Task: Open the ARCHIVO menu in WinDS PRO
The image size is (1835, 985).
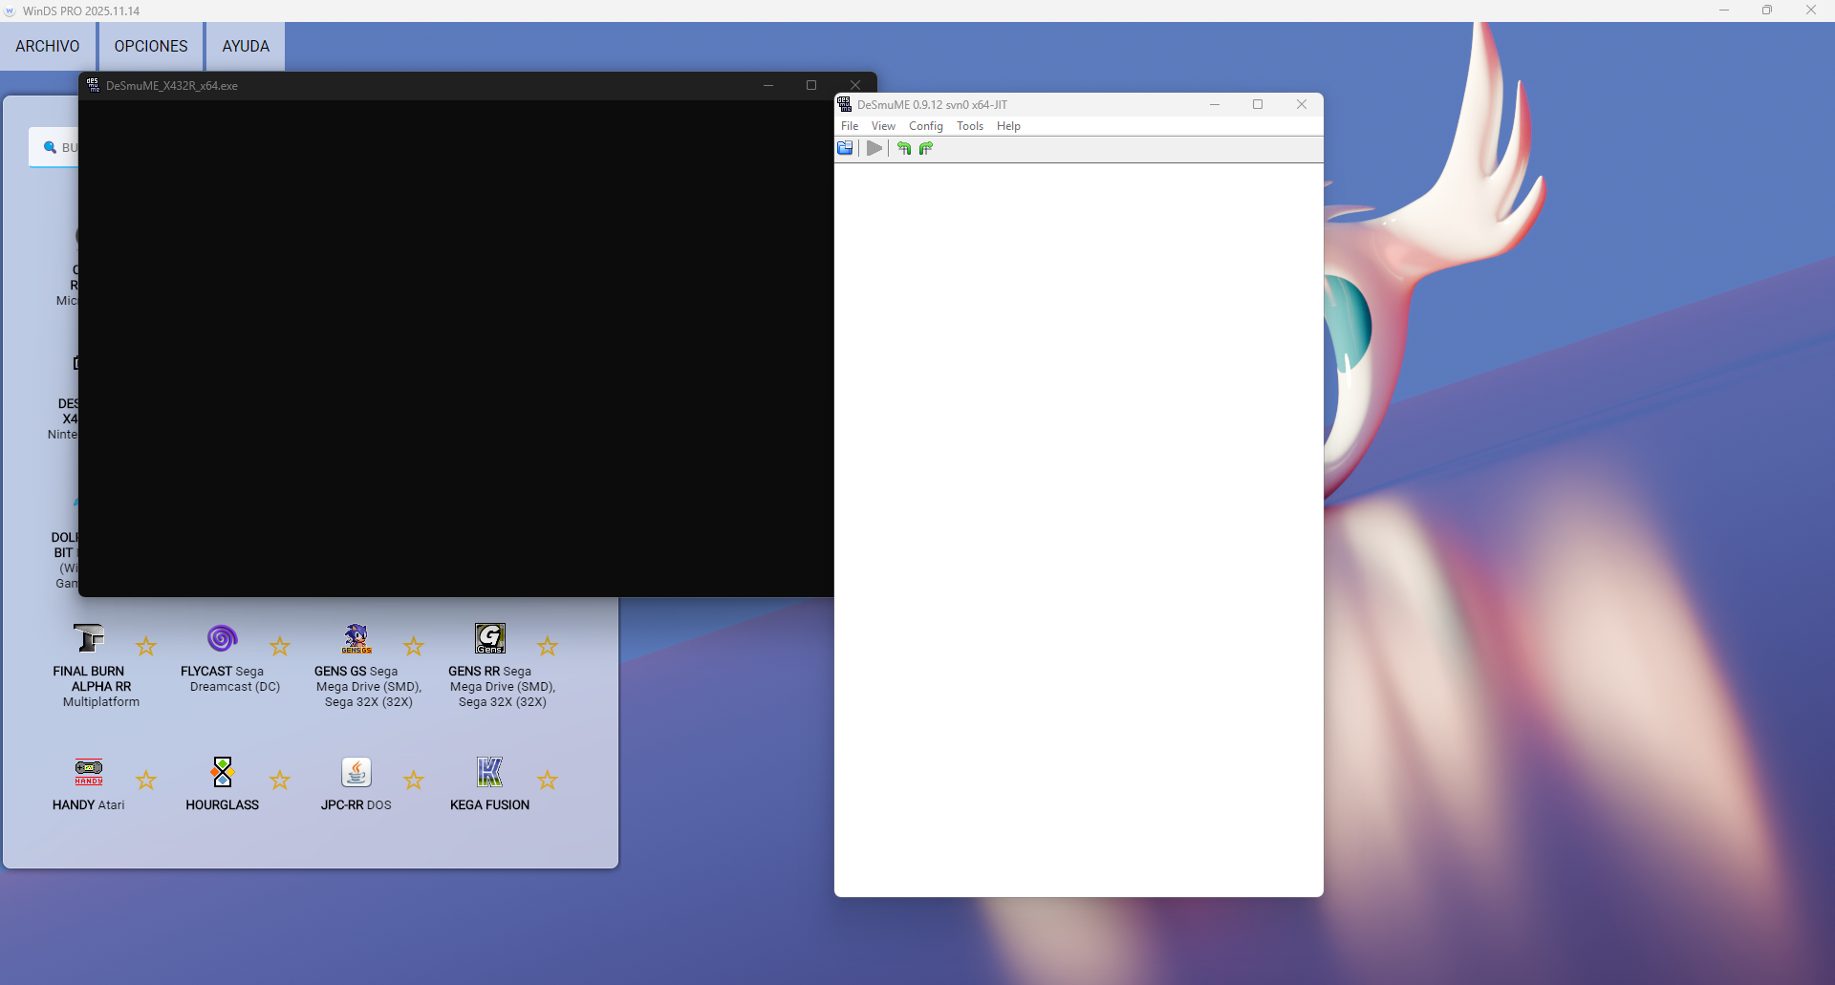Action: pyautogui.click(x=48, y=46)
